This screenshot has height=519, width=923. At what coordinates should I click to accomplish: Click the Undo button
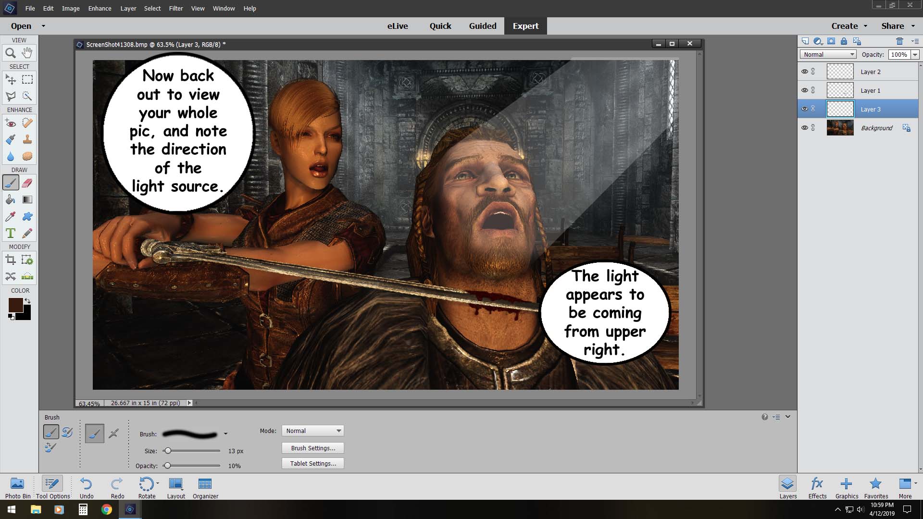87,487
